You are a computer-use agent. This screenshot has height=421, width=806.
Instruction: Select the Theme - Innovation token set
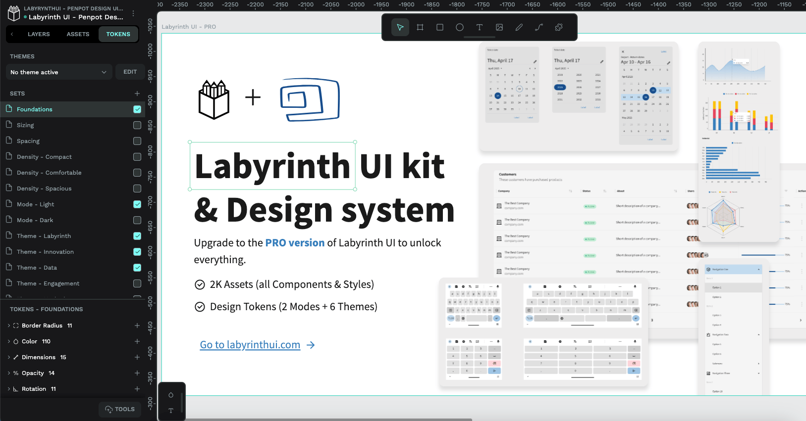72,252
